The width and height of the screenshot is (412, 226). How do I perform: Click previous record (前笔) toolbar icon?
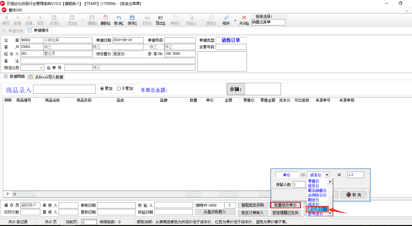[x=17, y=20]
